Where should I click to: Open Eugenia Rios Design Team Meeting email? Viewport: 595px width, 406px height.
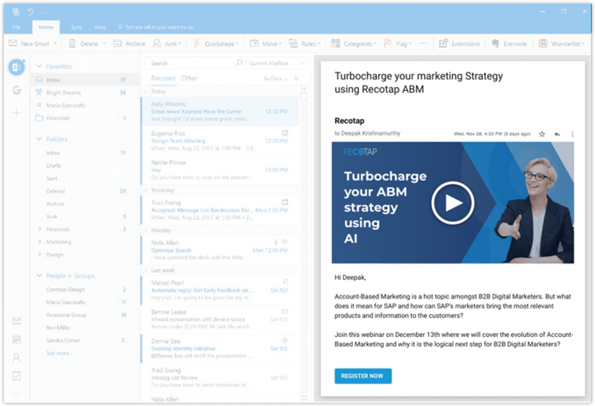pos(219,141)
